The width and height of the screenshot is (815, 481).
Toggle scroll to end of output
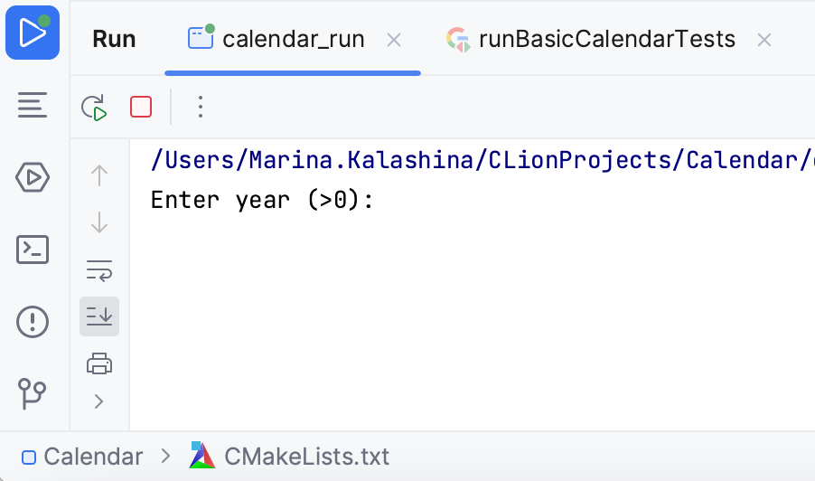tap(98, 316)
